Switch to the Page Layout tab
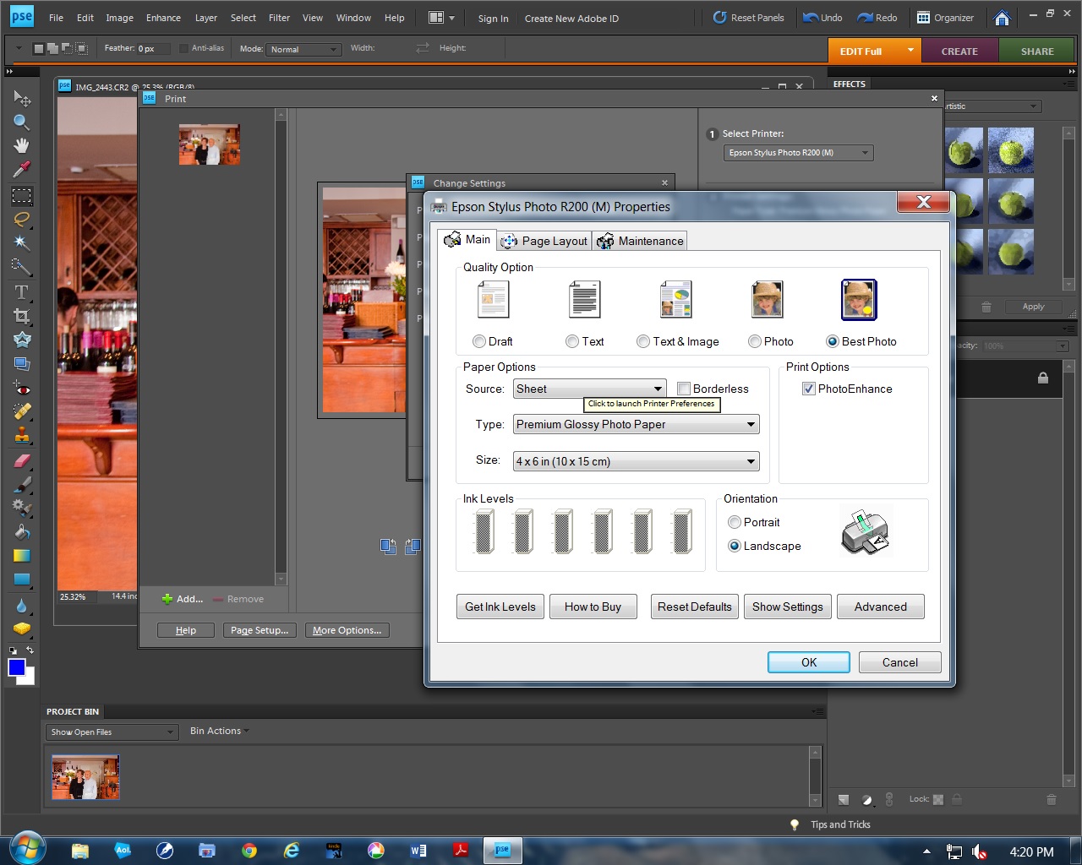Image resolution: width=1082 pixels, height=865 pixels. pyautogui.click(x=545, y=241)
